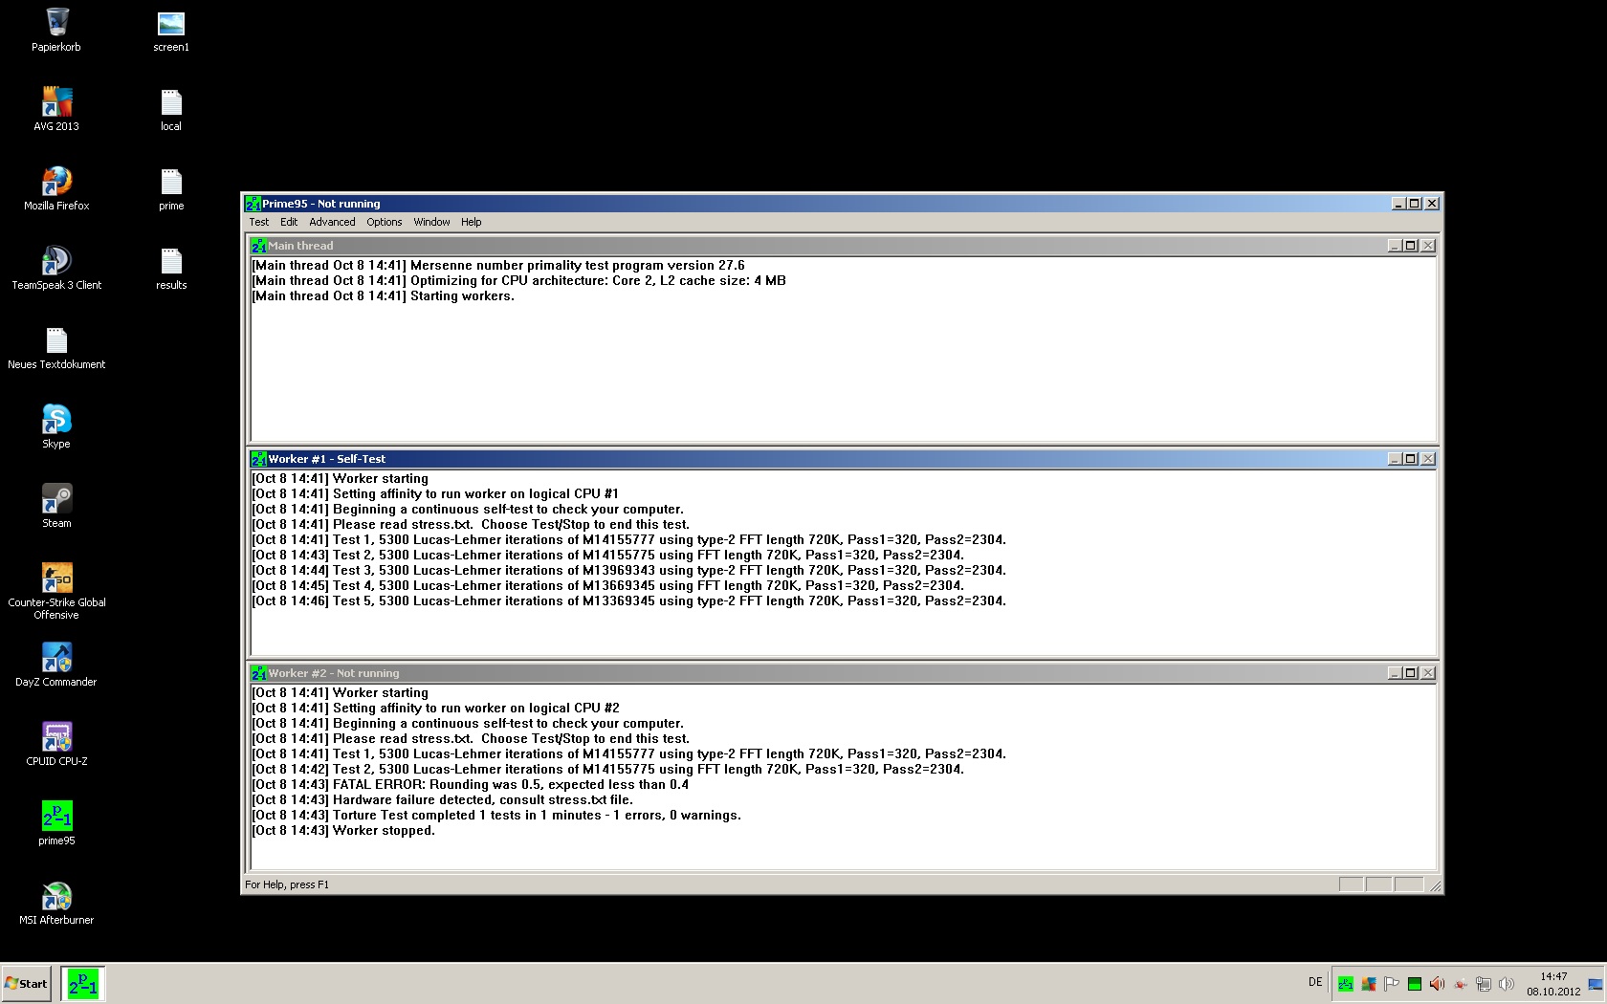Open Action Center flag tray icon
Screen dimensions: 1607x1004
pyautogui.click(x=1392, y=984)
